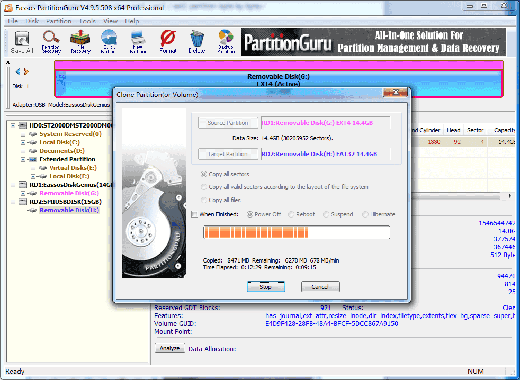The image size is (520, 380).
Task: Expand the Local Disk(F:) node
Action: pos(33,176)
